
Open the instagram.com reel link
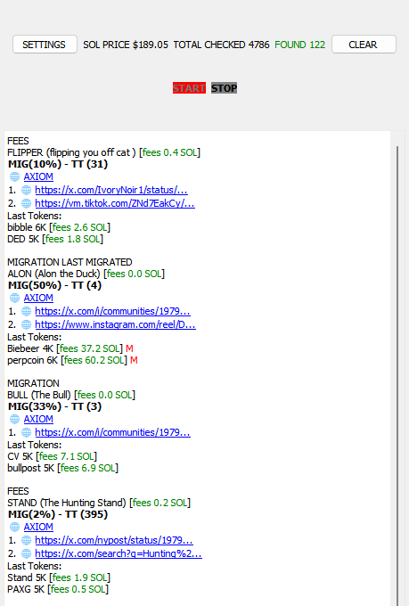pos(115,324)
